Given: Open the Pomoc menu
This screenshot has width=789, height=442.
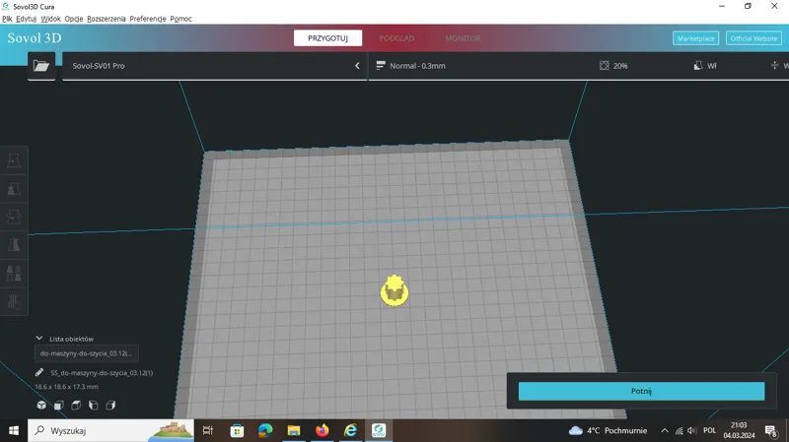Looking at the screenshot, I should point(180,19).
